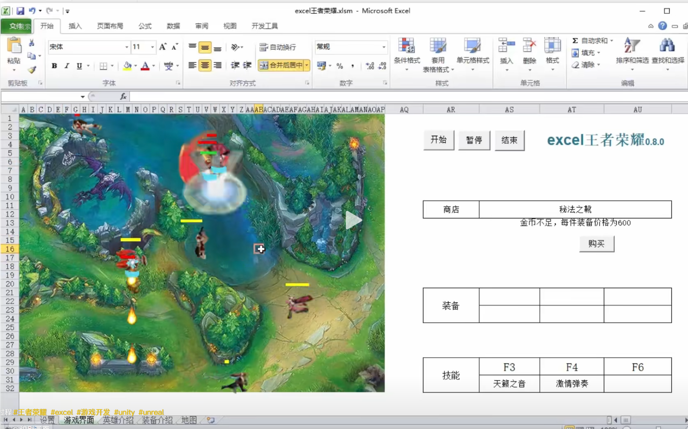Click the Cut scissors icon
This screenshot has height=429, width=688.
click(32, 43)
